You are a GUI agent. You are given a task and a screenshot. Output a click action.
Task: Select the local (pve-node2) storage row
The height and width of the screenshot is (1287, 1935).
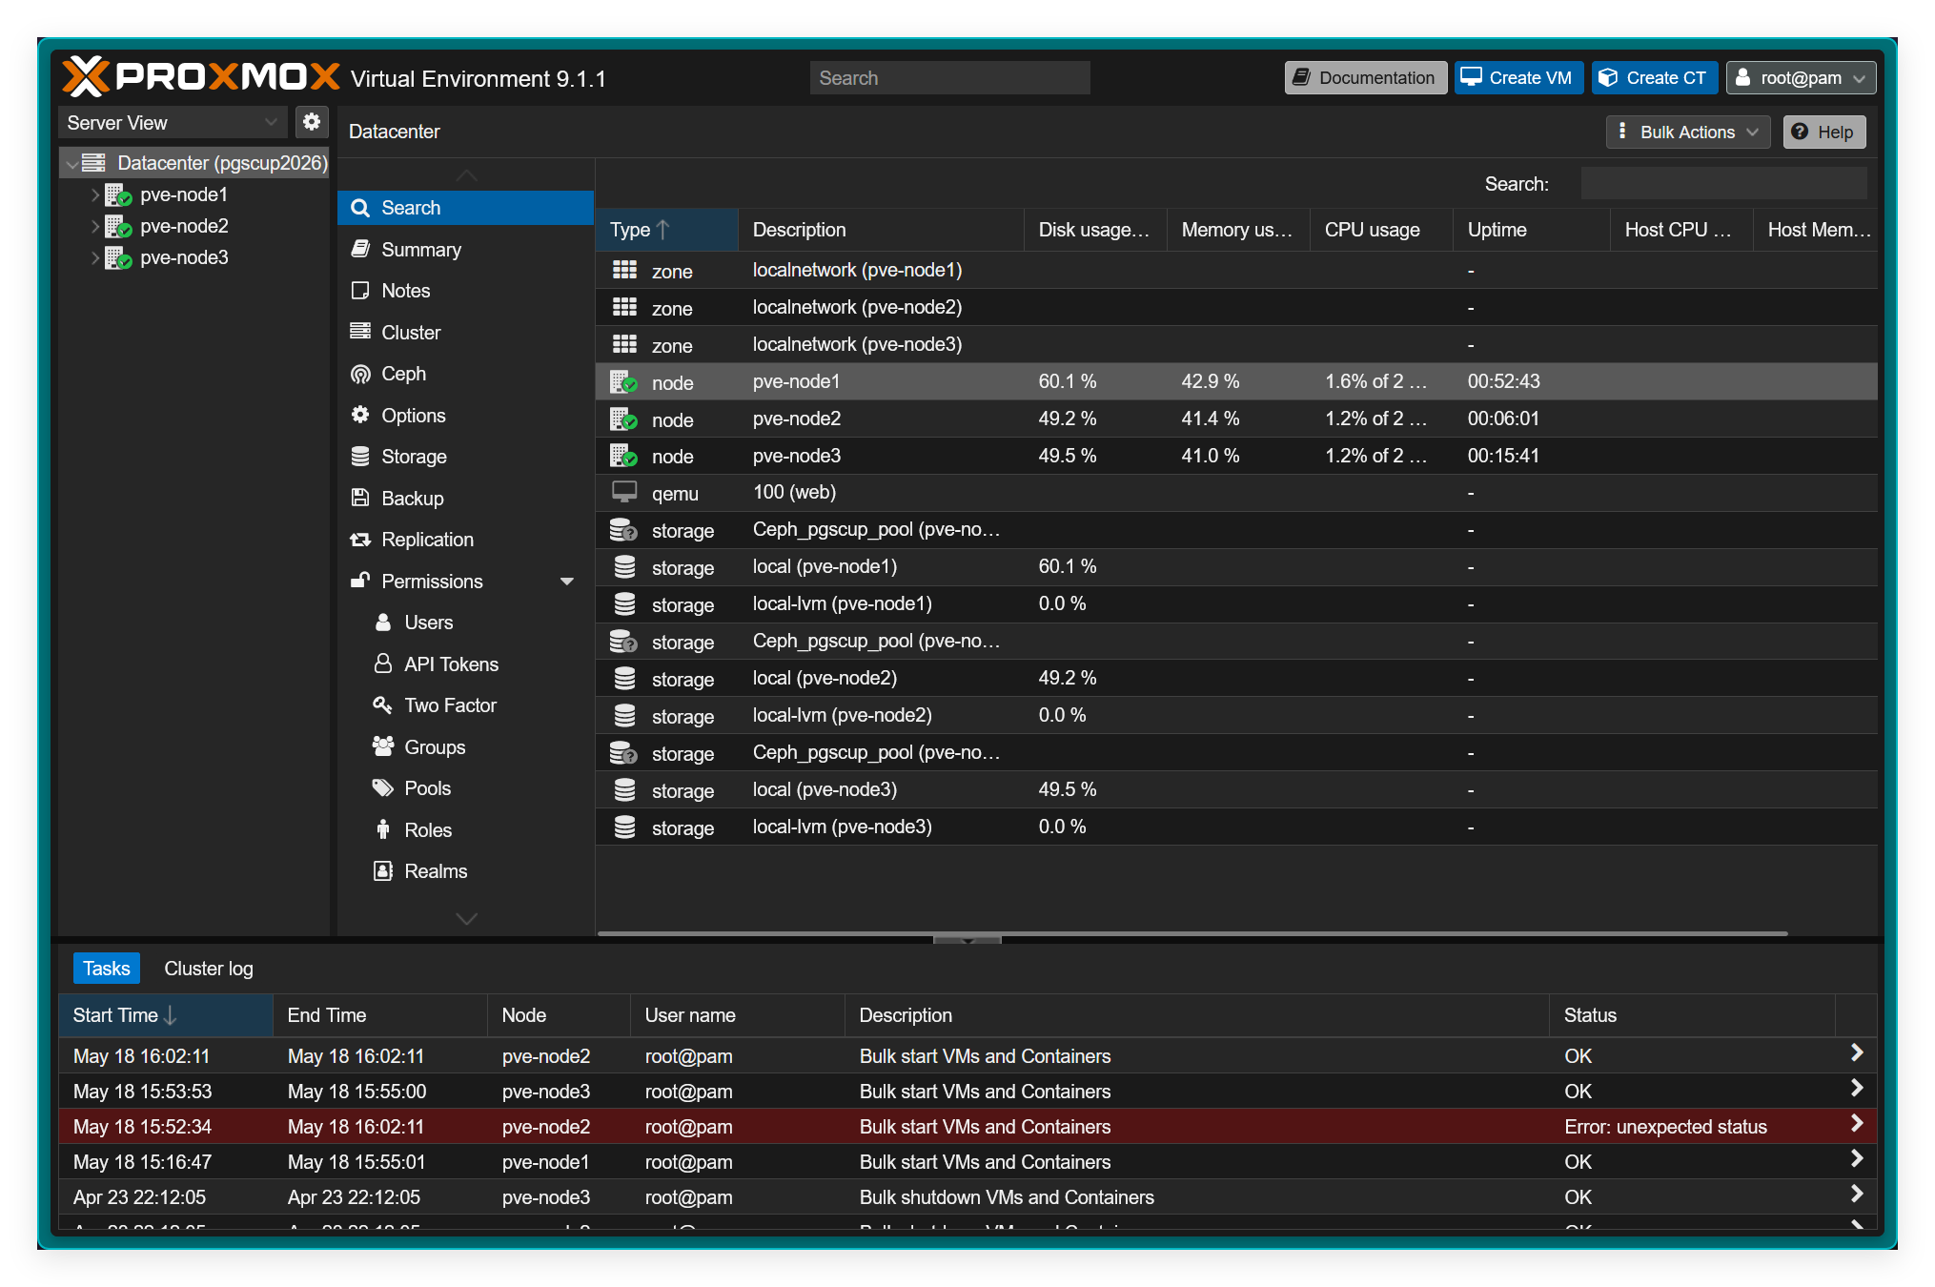pyautogui.click(x=1236, y=679)
